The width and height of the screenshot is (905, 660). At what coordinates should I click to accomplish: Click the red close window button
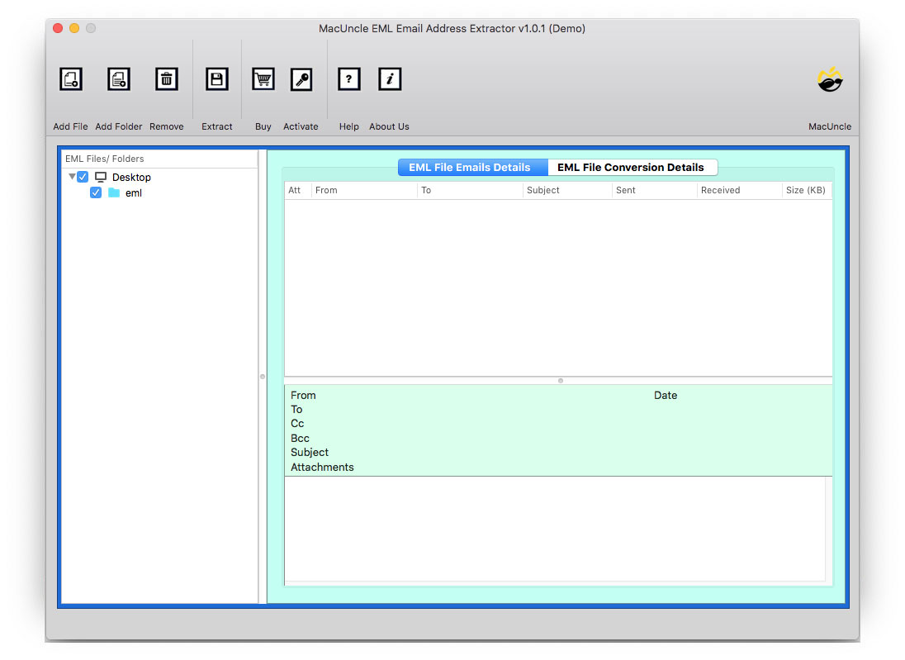tap(58, 28)
